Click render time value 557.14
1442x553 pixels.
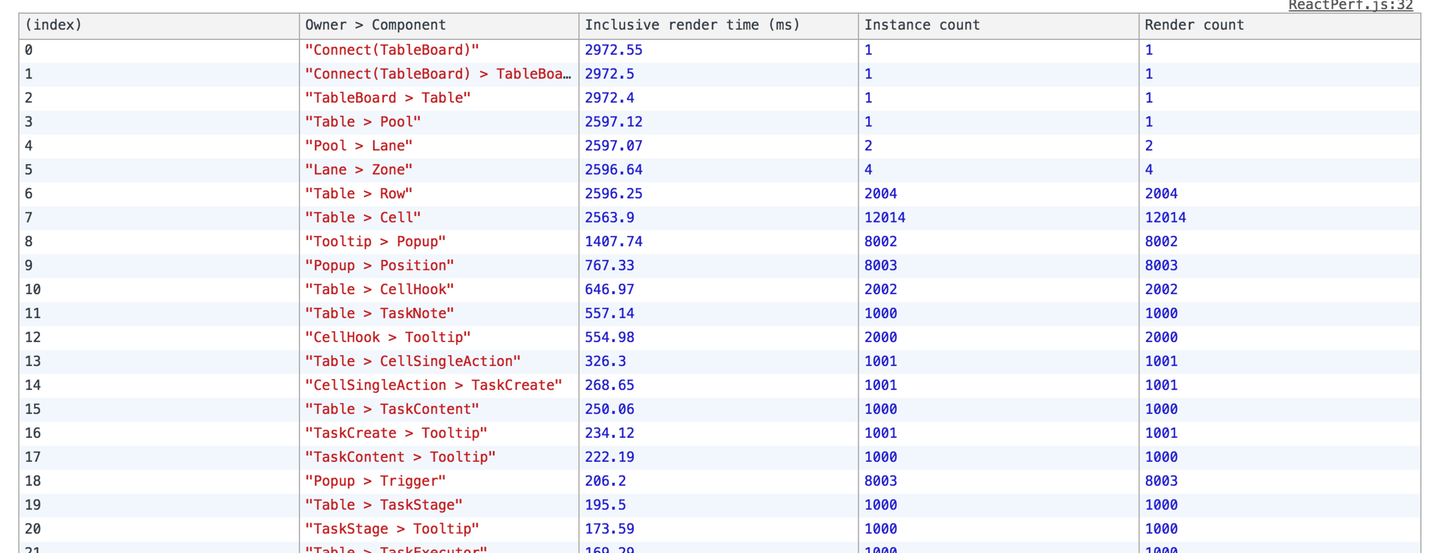[x=610, y=314]
